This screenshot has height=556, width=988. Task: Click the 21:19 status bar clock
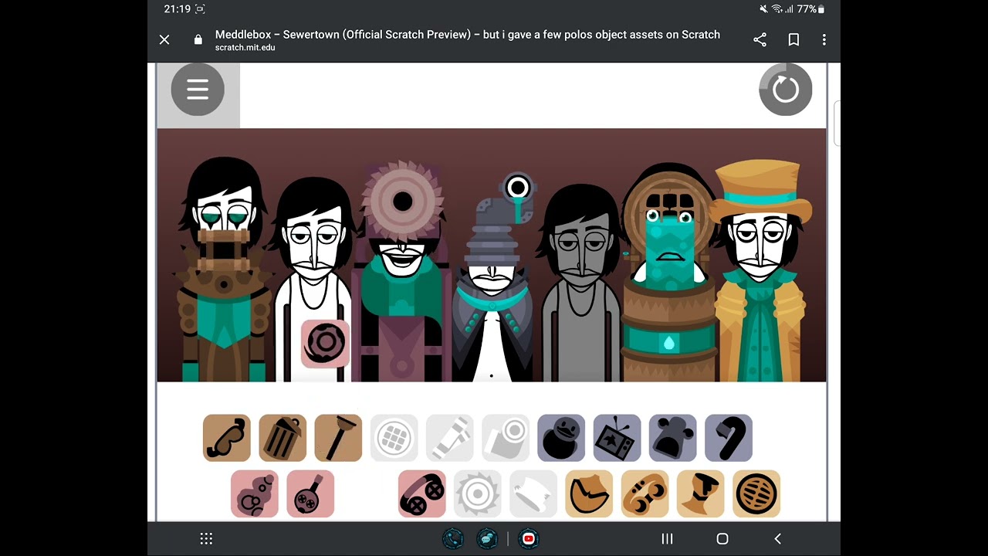click(176, 9)
